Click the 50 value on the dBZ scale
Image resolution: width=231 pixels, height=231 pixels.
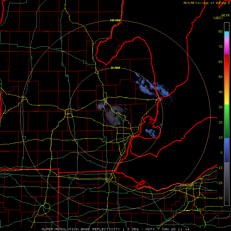point(220,77)
